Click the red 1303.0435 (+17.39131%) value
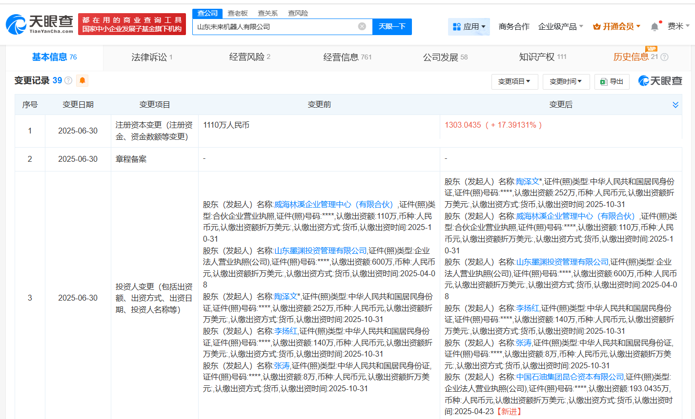The width and height of the screenshot is (695, 419). coord(493,125)
